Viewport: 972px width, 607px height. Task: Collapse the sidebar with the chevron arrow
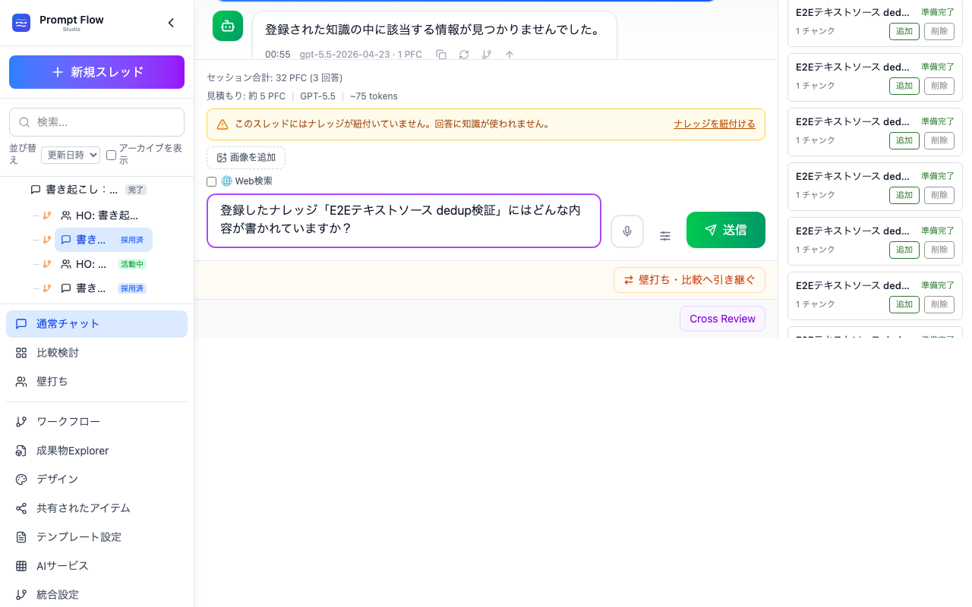[x=171, y=23]
